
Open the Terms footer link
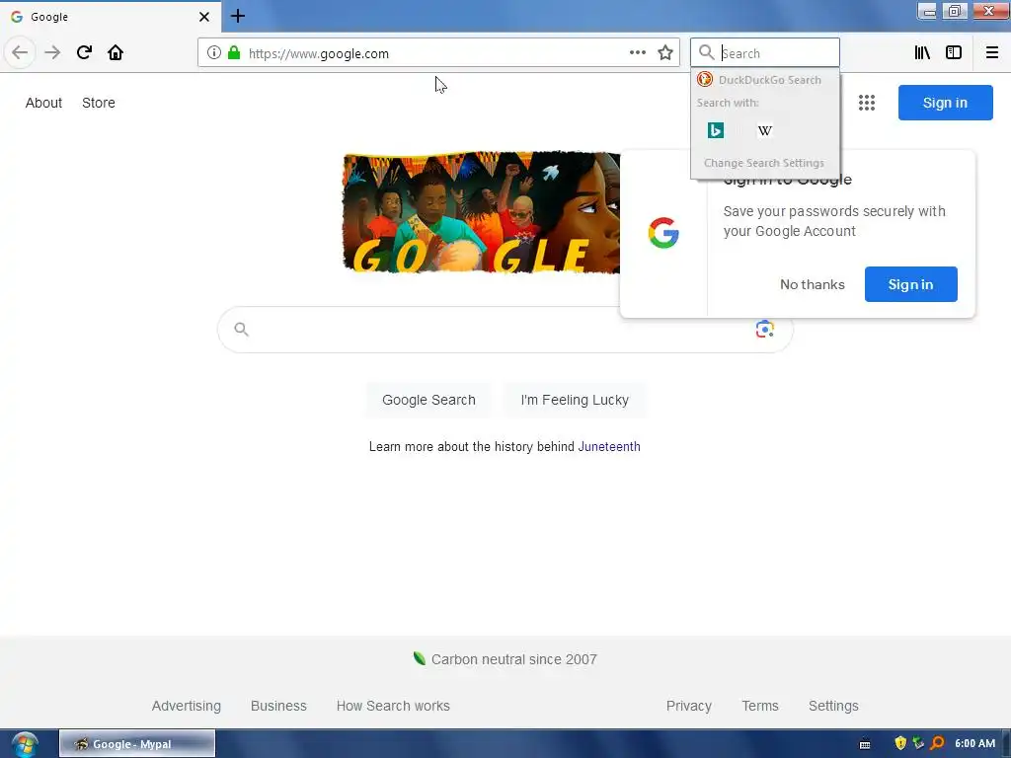point(760,706)
